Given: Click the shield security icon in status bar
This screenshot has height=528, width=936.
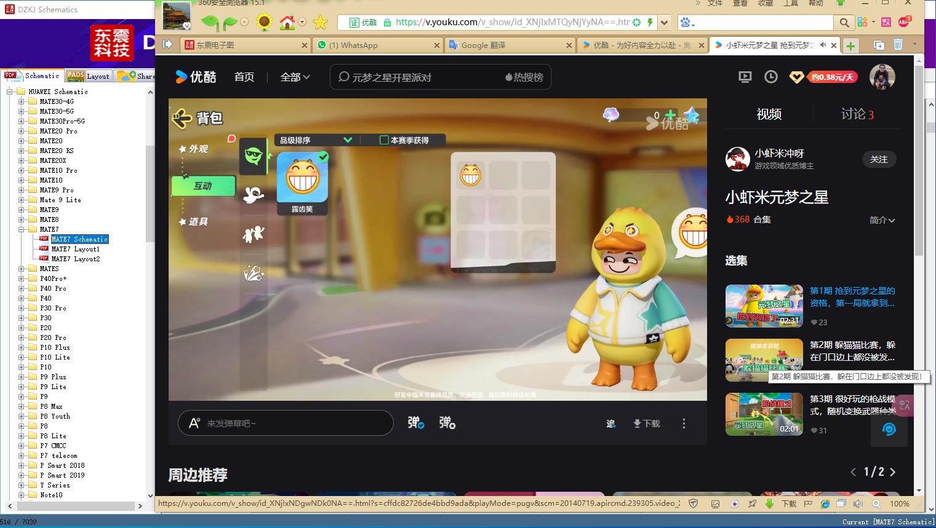Looking at the screenshot, I should (x=694, y=503).
